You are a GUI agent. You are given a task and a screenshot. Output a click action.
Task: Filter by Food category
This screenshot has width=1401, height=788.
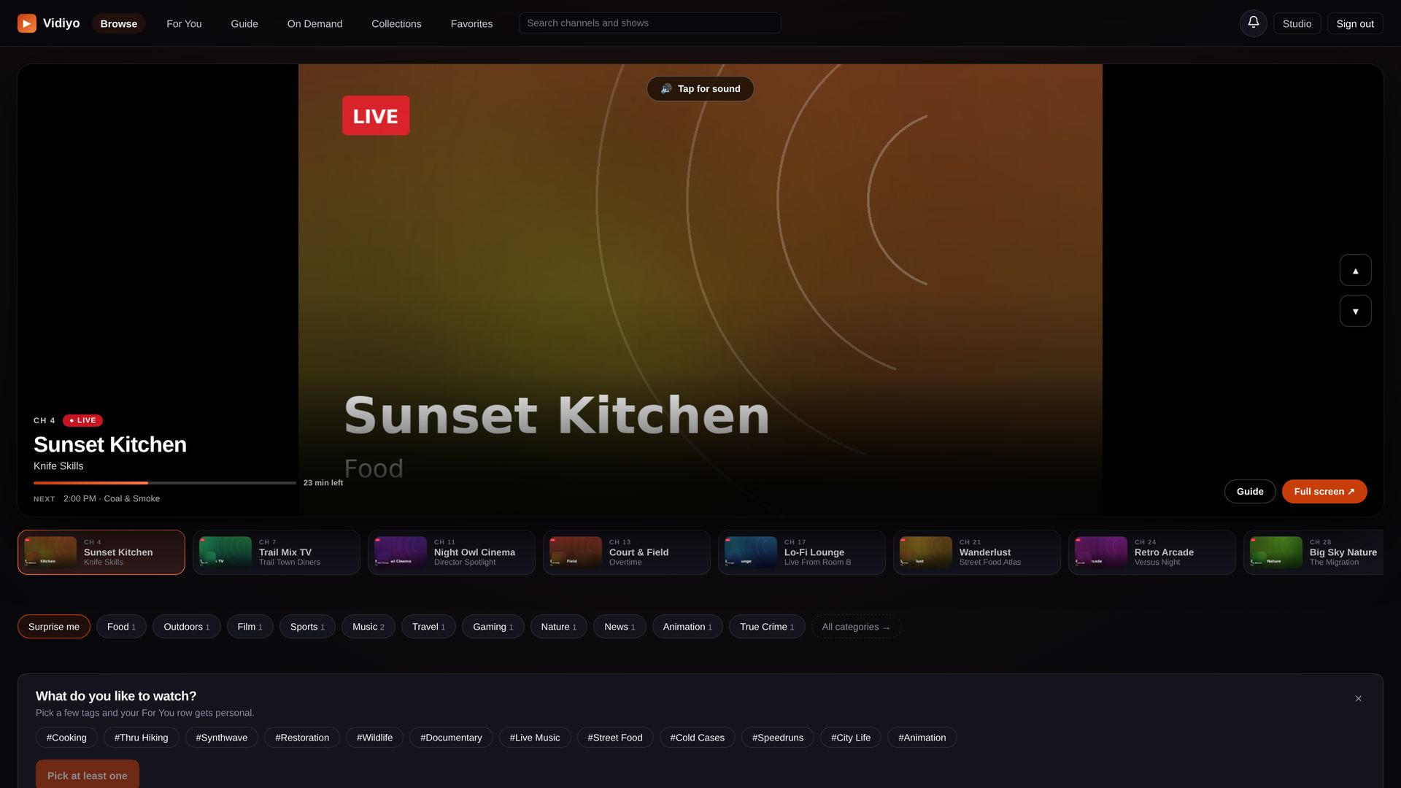121,626
